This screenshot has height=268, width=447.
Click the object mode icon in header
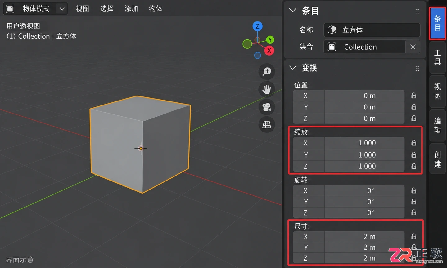click(x=10, y=9)
